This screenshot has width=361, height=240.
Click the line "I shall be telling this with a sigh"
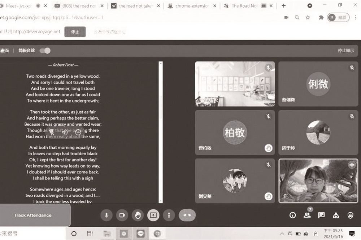point(63,178)
